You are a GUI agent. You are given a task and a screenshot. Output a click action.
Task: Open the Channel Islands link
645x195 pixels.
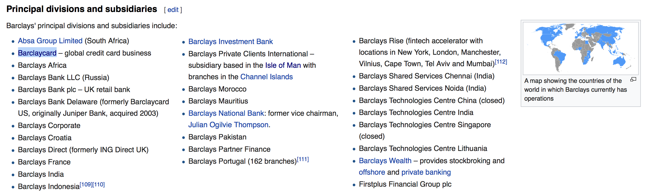pos(266,77)
